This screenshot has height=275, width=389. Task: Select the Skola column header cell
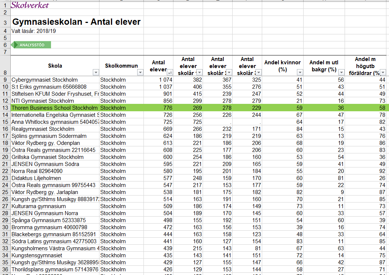pyautogui.click(x=55, y=66)
